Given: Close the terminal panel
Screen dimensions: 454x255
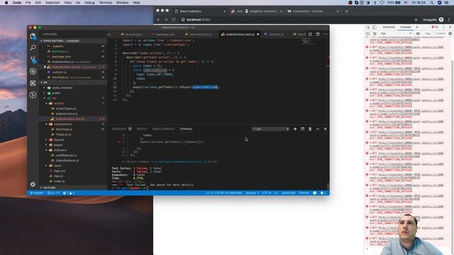Looking at the screenshot, I should pos(325,129).
